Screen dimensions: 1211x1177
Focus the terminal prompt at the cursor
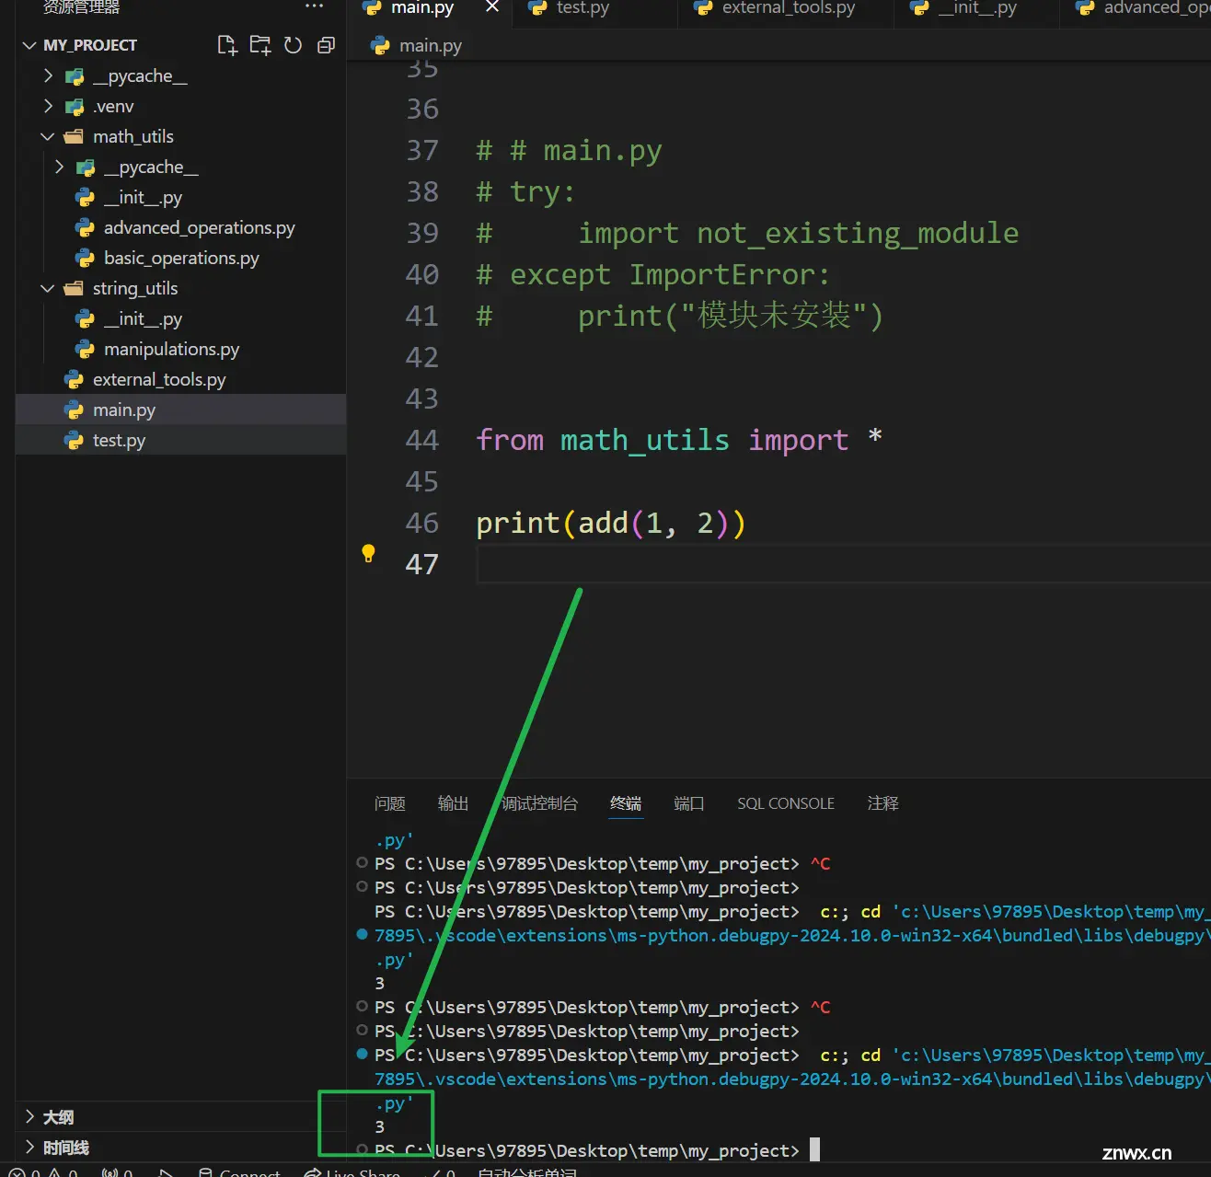point(814,1149)
